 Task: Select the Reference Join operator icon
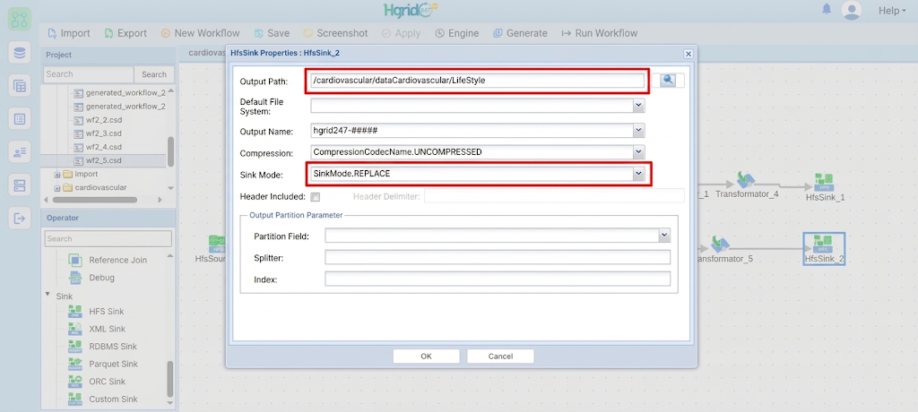tap(75, 260)
